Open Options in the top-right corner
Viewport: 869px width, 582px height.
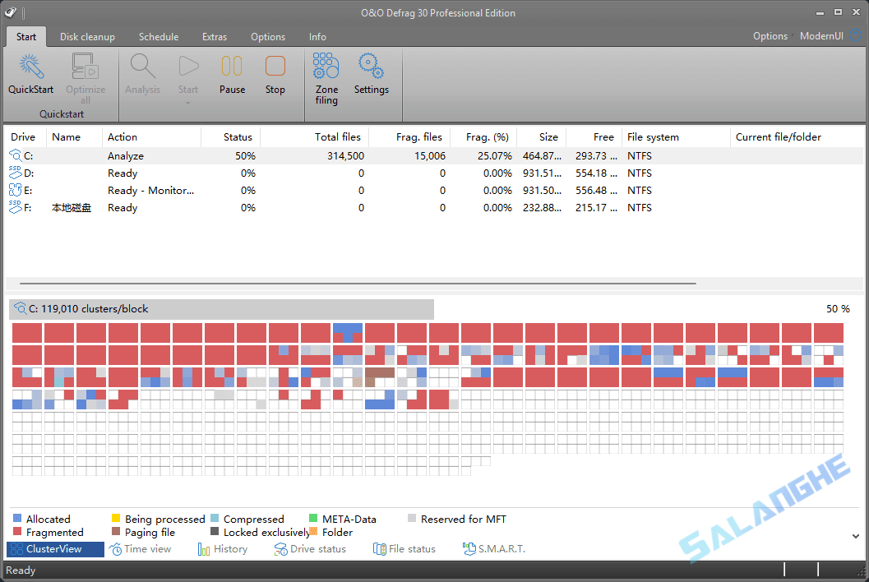(770, 35)
